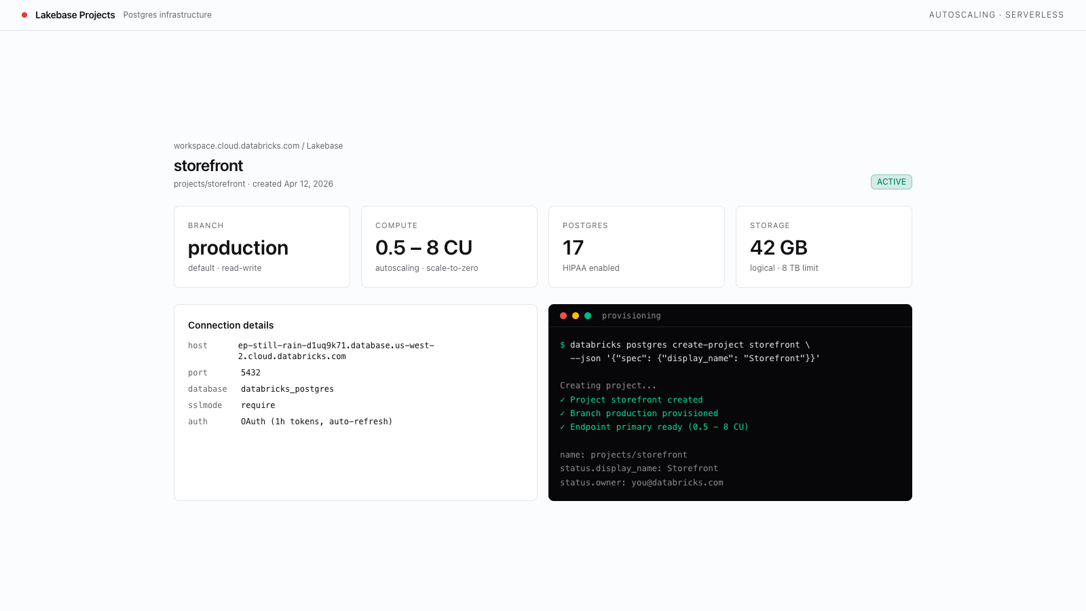Click the HIPAA enabled caption
Viewport: 1086px width, 611px height.
coord(591,268)
